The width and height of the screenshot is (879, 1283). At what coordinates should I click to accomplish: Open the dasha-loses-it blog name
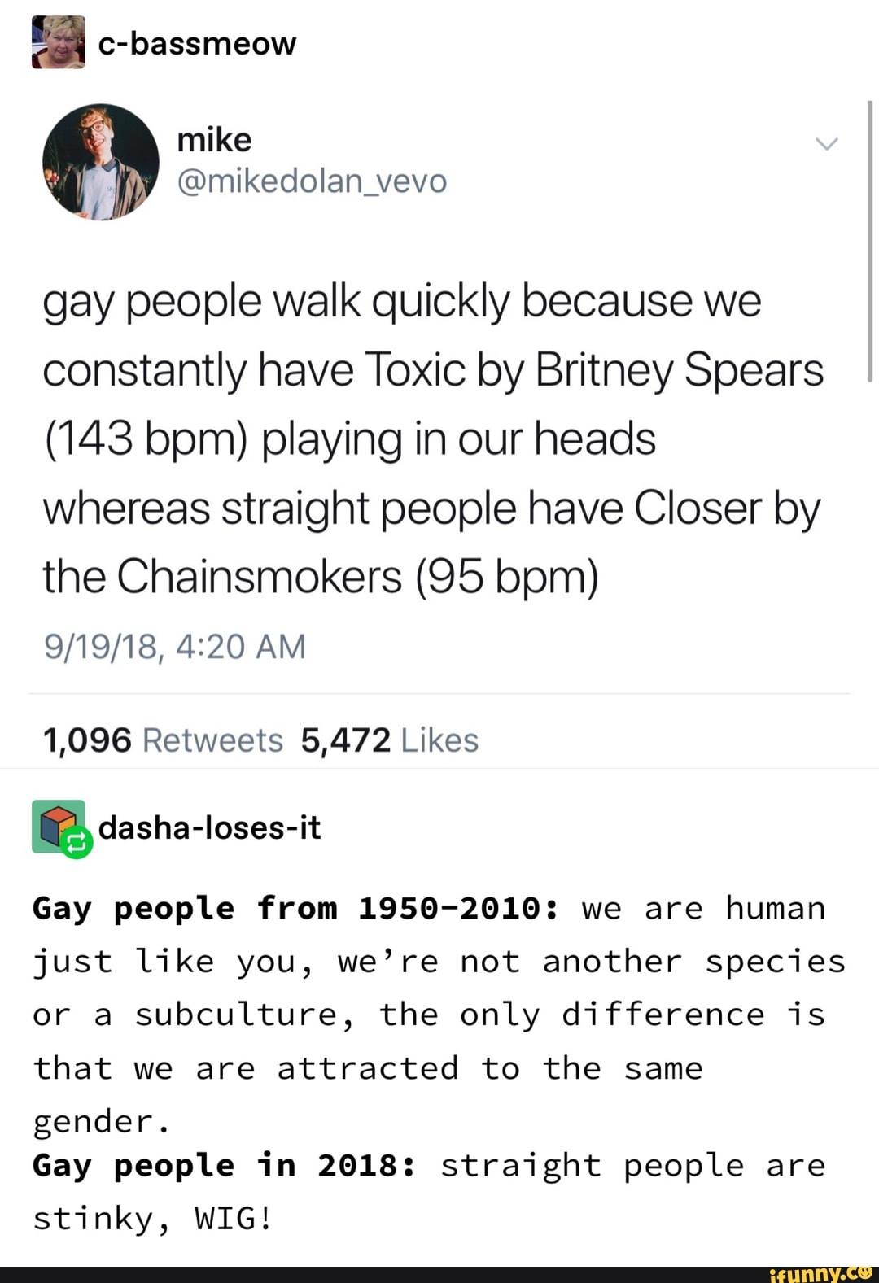click(209, 828)
